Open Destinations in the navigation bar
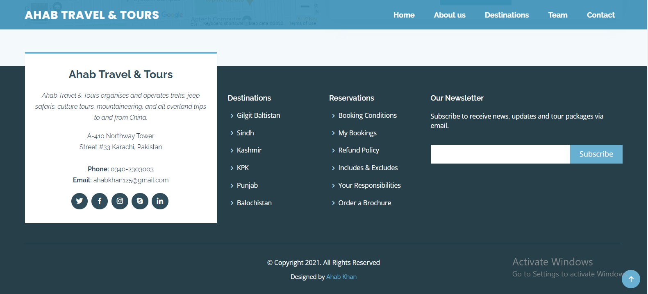This screenshot has height=294, width=648. click(507, 15)
